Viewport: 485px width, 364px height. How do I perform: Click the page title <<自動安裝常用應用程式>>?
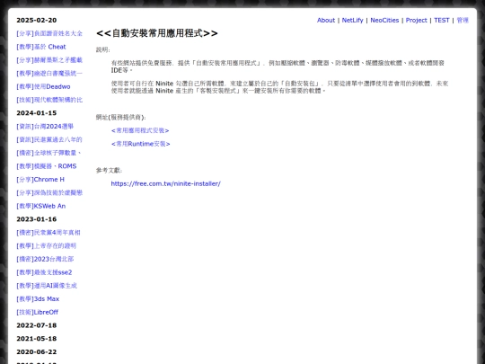157,33
